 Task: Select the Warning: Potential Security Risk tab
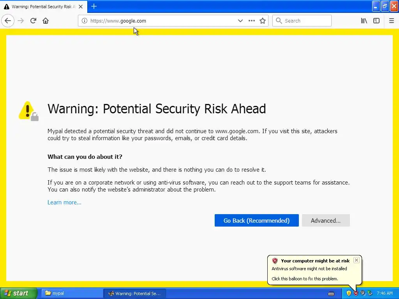click(44, 7)
